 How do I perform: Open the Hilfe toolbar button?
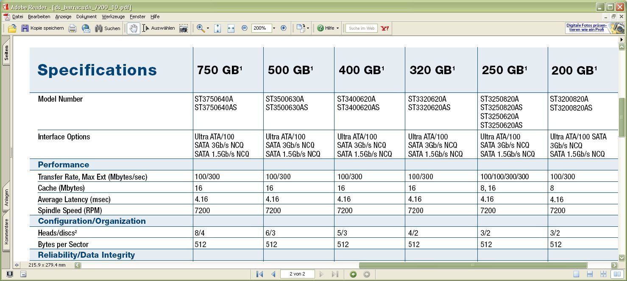(x=326, y=28)
